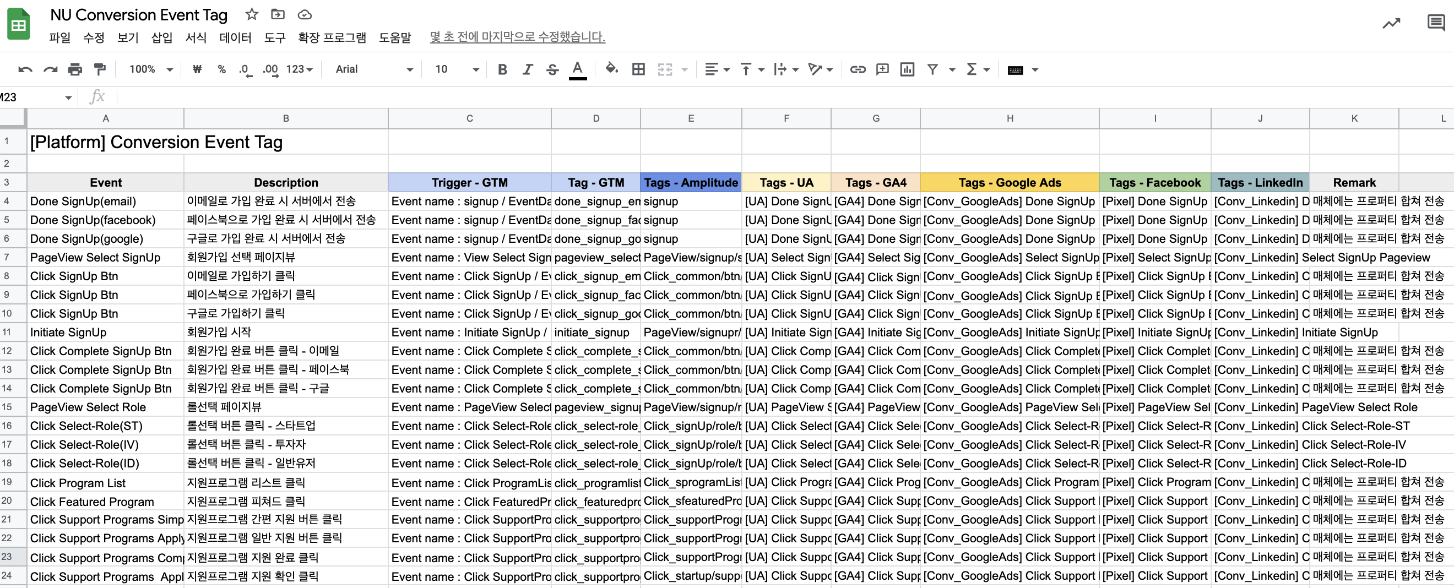Click the Tags - Amplitude header cell
This screenshot has height=588, width=1454.
tap(690, 182)
